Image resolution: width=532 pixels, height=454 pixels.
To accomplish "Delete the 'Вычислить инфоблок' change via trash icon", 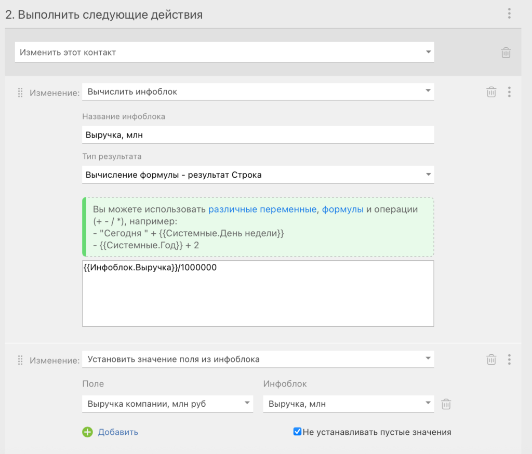I will pyautogui.click(x=491, y=92).
